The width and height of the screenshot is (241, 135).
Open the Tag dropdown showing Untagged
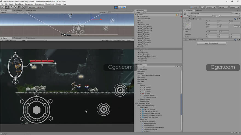(202, 16)
